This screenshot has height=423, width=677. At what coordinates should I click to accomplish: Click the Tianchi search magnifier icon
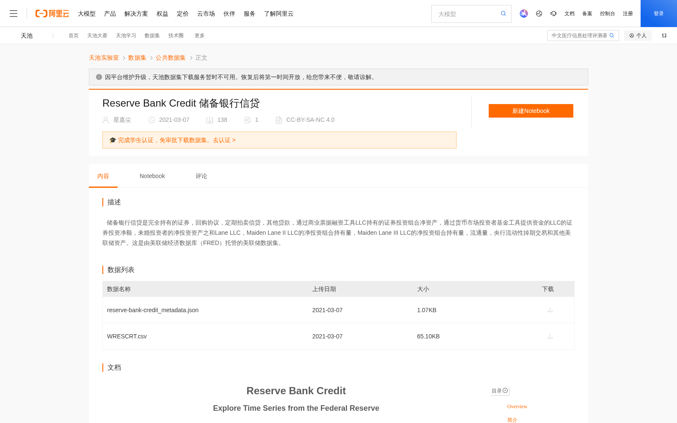pos(612,36)
